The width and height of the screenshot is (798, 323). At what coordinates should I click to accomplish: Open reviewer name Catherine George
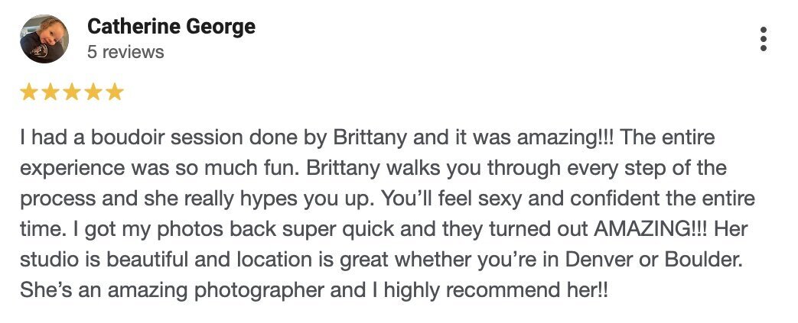[171, 27]
